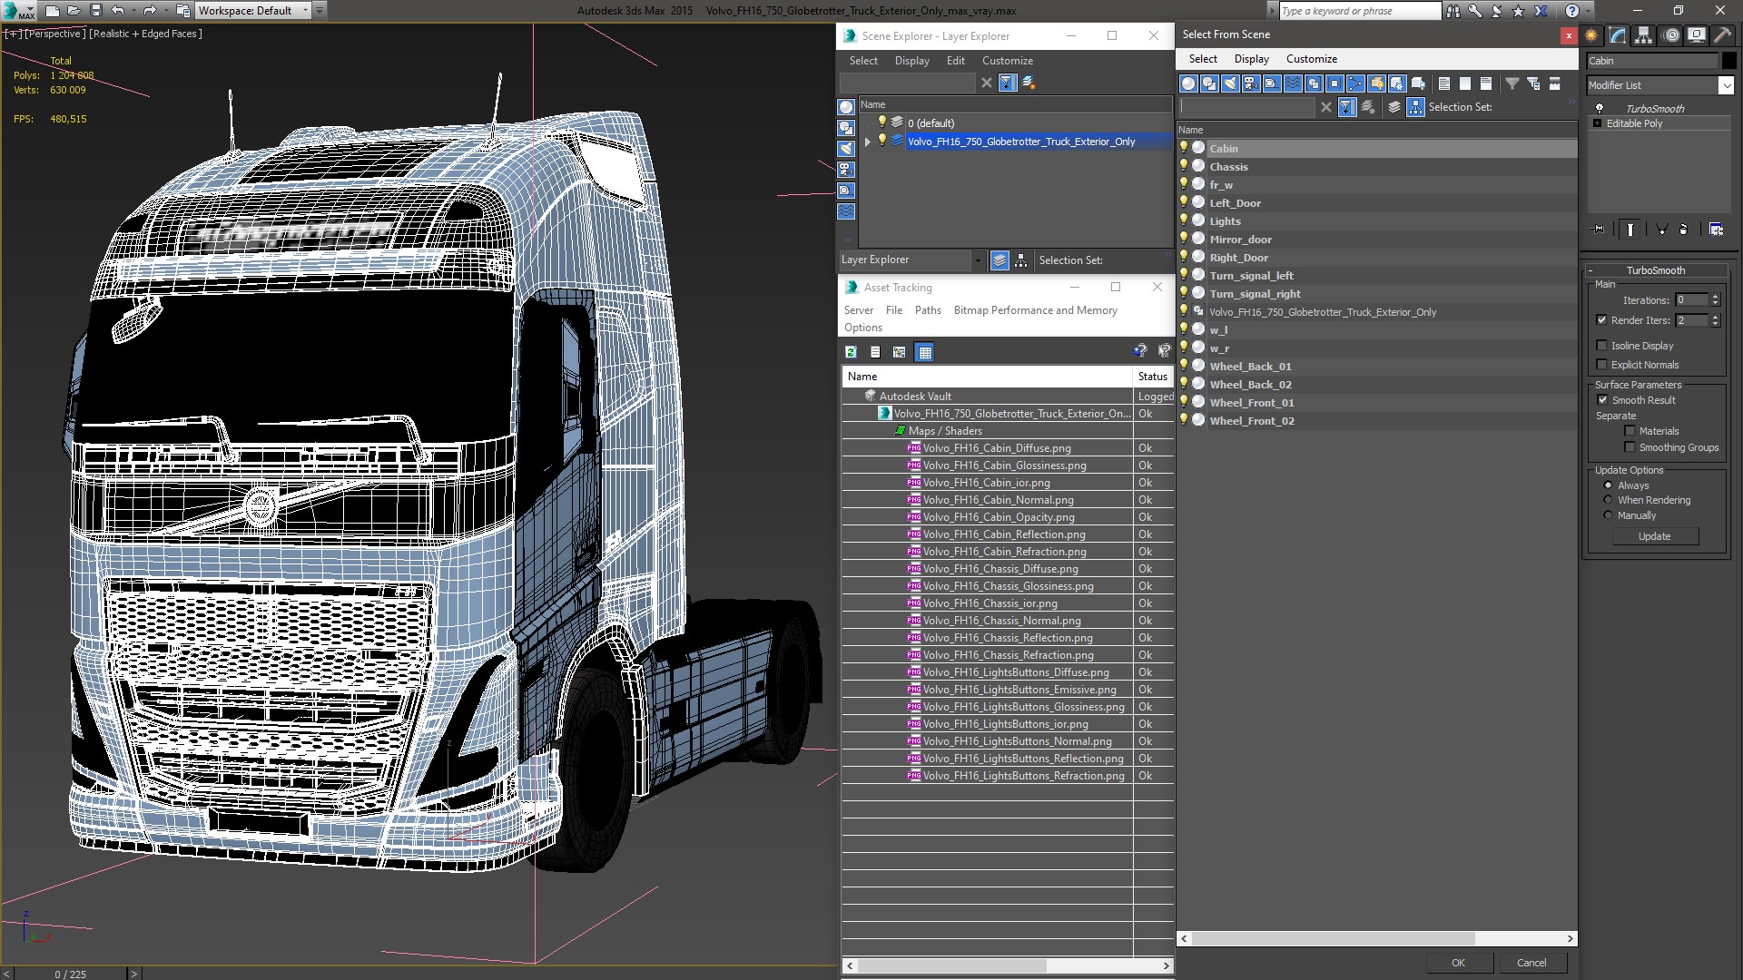Toggle Display Shapes filter in Select From Scene

tap(1209, 83)
